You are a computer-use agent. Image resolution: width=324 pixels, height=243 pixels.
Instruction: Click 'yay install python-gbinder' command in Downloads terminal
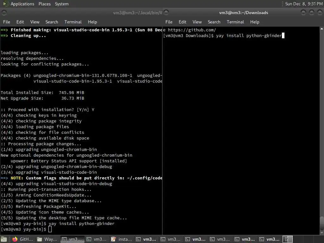(249, 35)
